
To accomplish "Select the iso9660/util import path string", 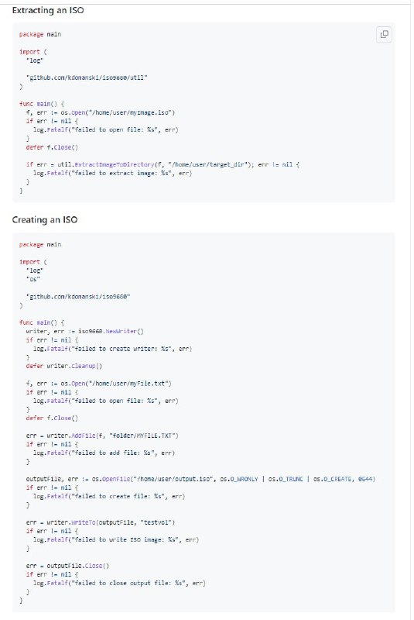I will point(87,77).
